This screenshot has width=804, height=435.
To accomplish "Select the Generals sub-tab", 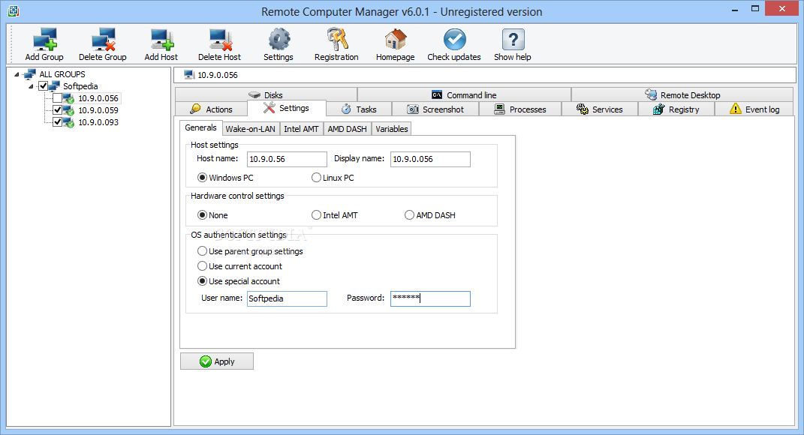I will tap(200, 127).
